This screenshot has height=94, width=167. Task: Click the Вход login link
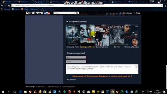pos(138,13)
